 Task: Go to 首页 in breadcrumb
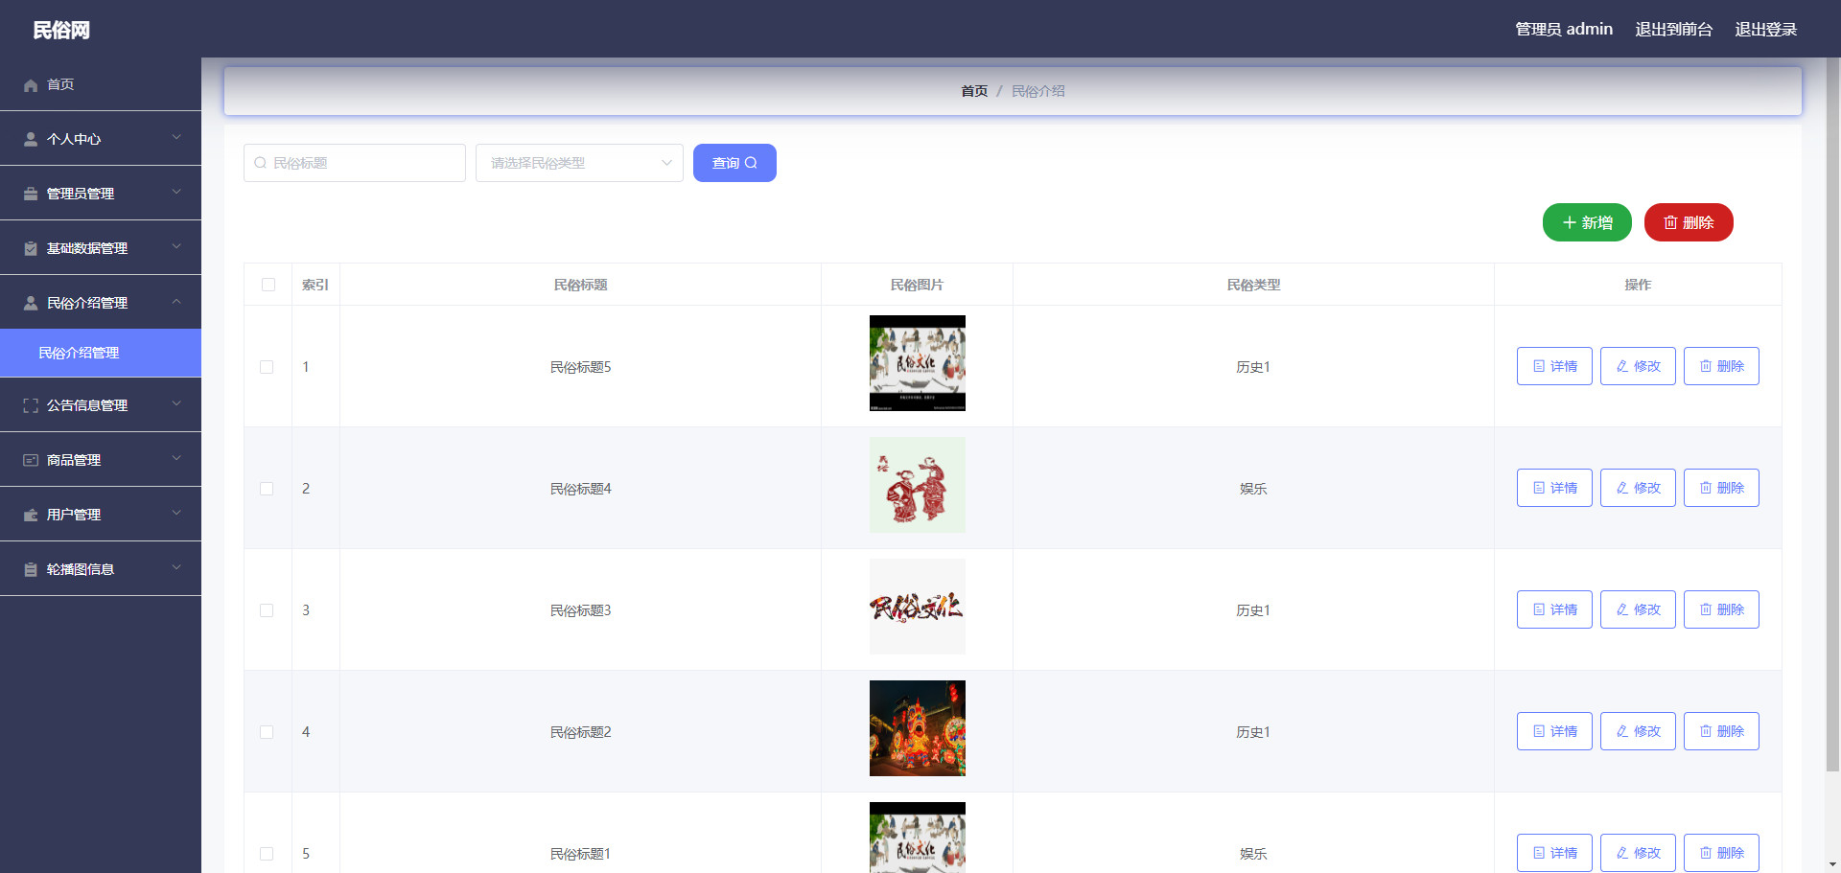974,91
